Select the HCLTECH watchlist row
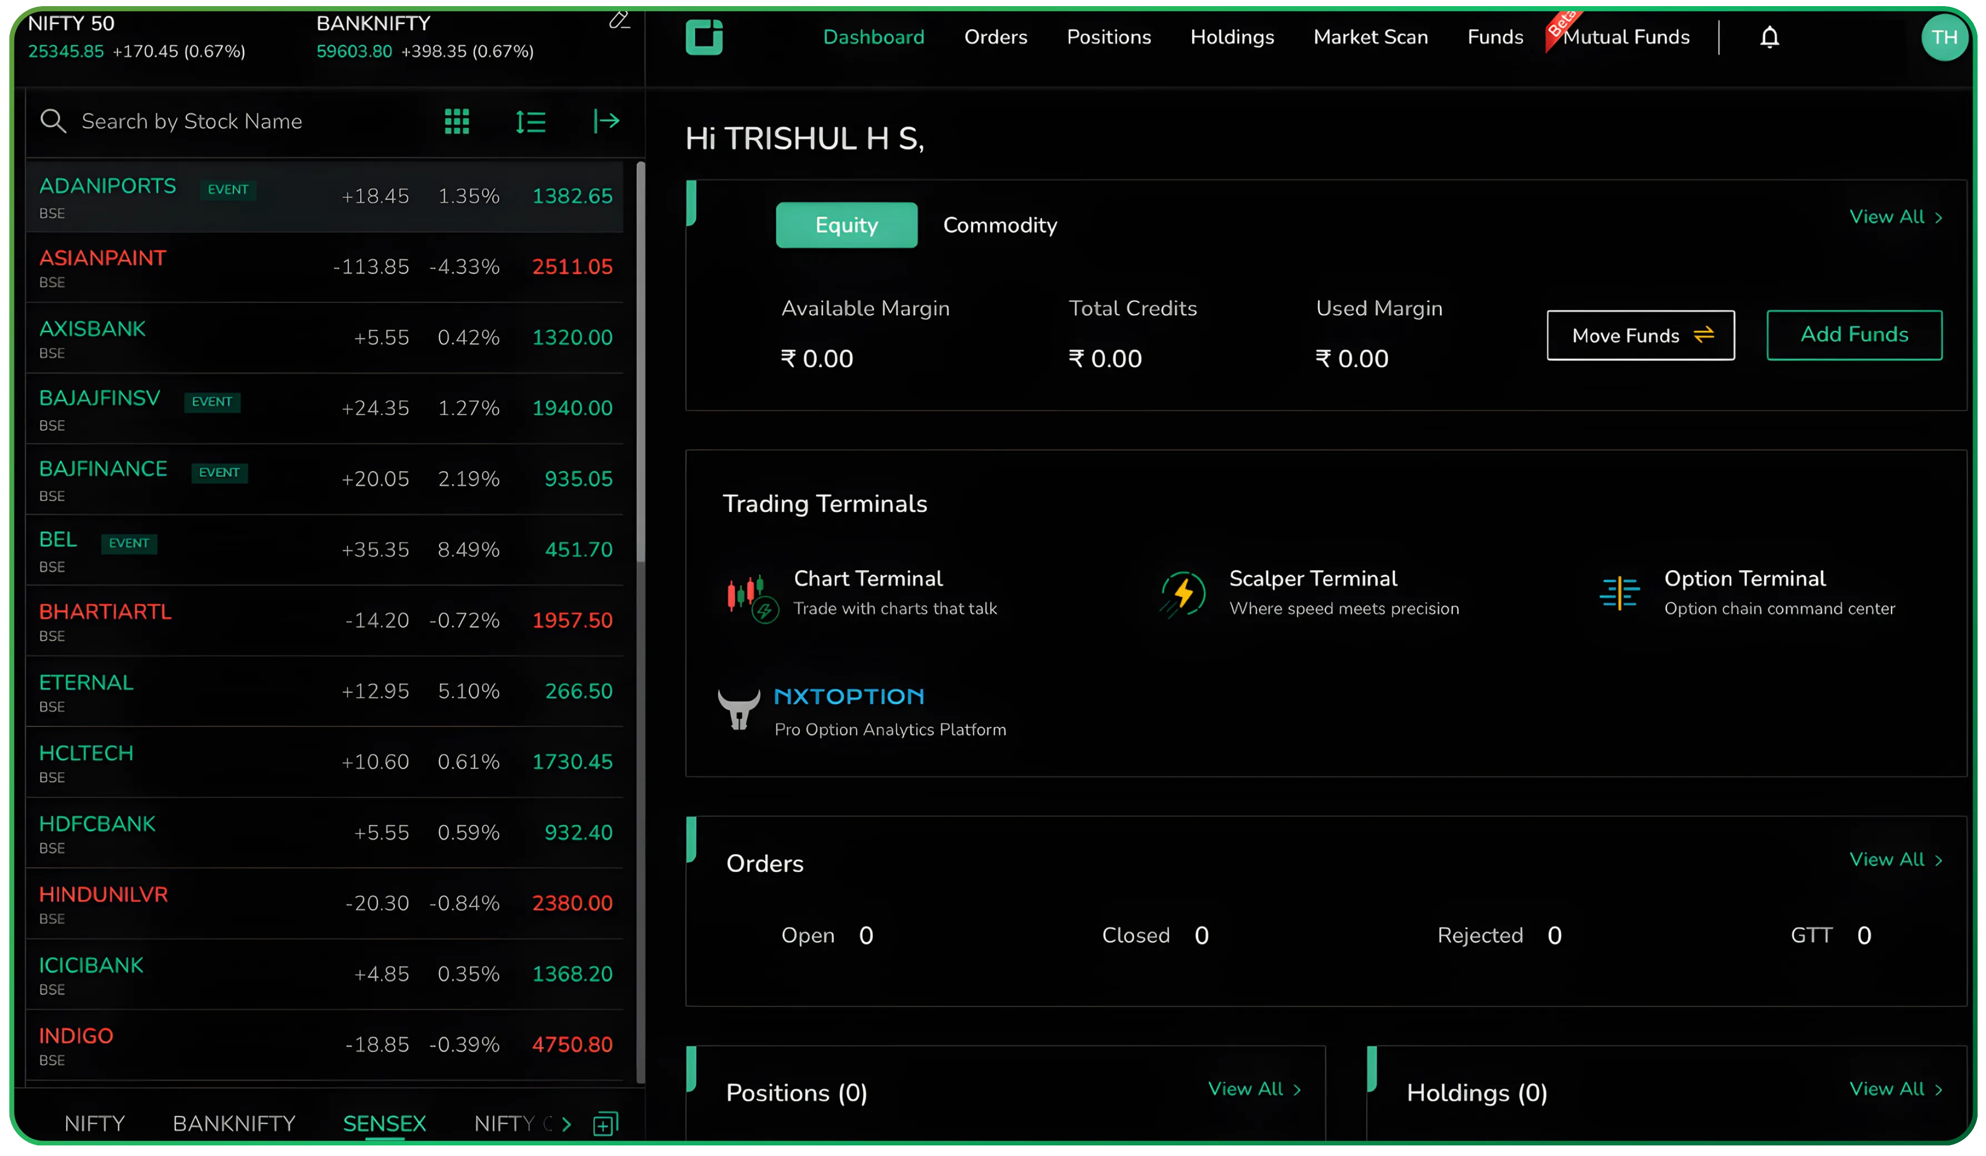1986x1156 pixels. [325, 763]
